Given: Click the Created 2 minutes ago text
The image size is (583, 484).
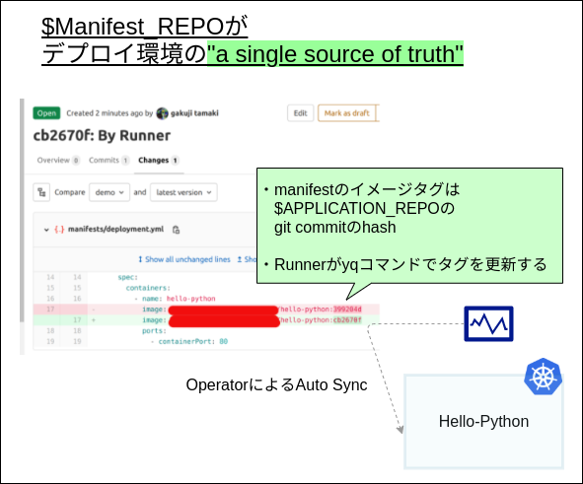Looking at the screenshot, I should pos(109,113).
